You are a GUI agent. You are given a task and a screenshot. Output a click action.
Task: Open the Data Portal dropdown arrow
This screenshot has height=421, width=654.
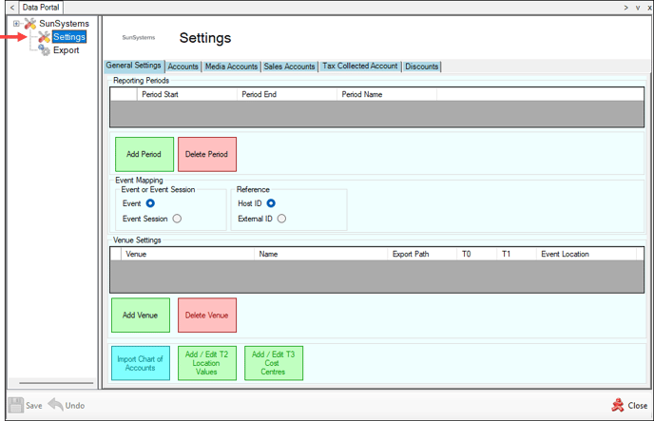click(x=625, y=7)
